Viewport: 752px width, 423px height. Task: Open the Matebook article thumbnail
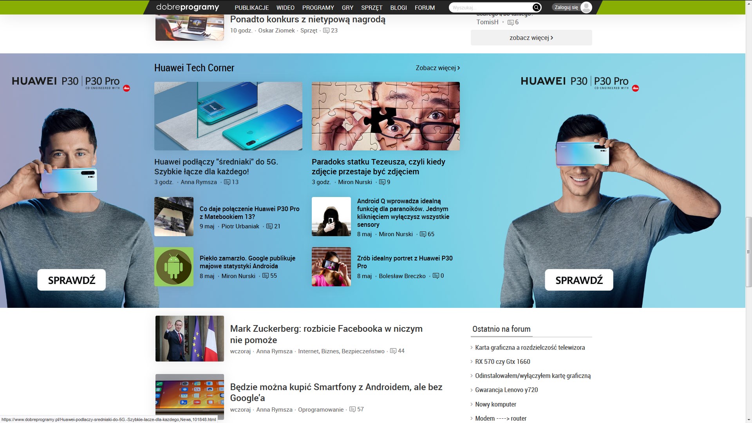pyautogui.click(x=174, y=217)
